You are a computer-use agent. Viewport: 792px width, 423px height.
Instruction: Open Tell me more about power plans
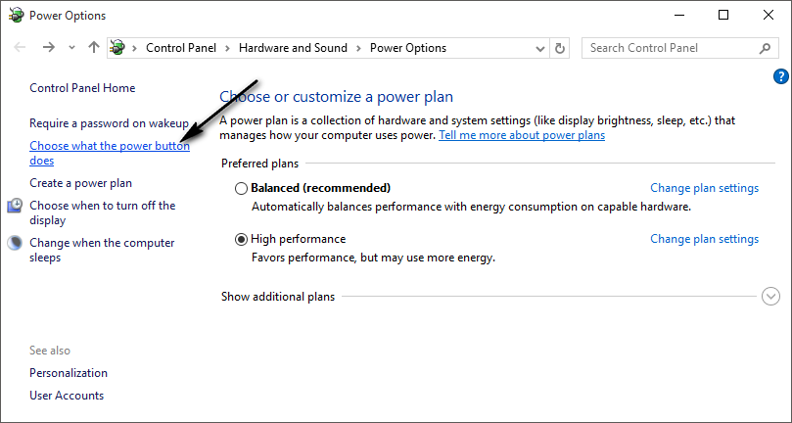tap(522, 135)
